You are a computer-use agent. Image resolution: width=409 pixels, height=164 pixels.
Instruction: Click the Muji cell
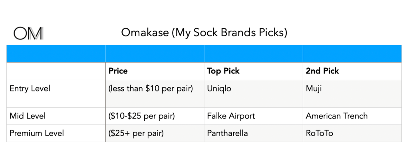point(314,89)
